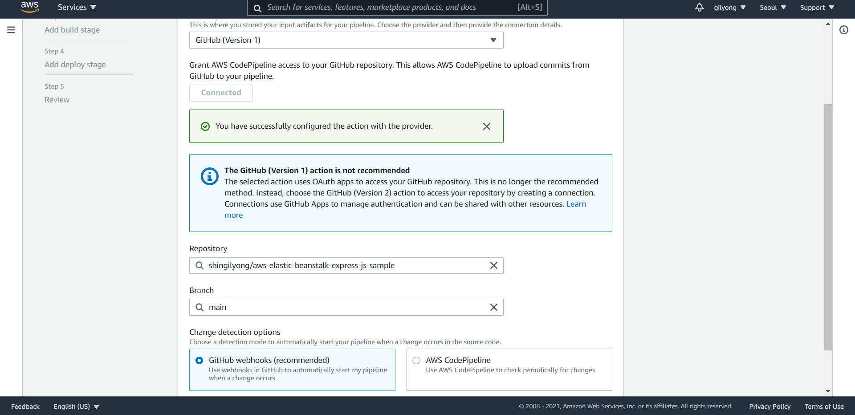
Task: Open the gilyong account dropdown
Action: pyautogui.click(x=730, y=8)
